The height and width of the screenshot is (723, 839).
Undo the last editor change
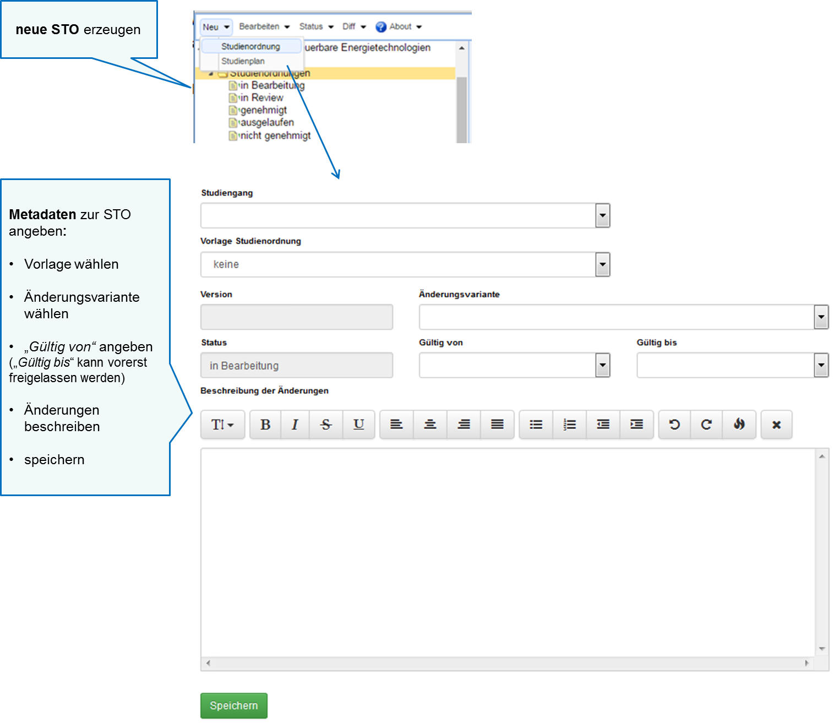pos(674,425)
